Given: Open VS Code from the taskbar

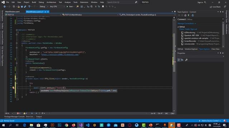Looking at the screenshot, I should (x=87, y=125).
